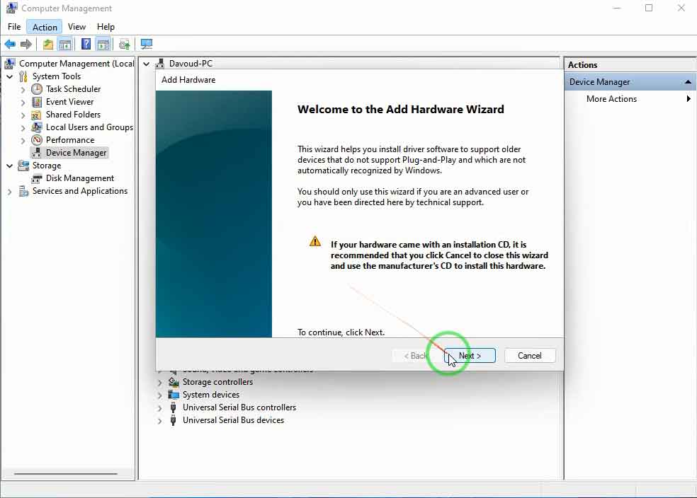Open the Action menu

tap(45, 27)
